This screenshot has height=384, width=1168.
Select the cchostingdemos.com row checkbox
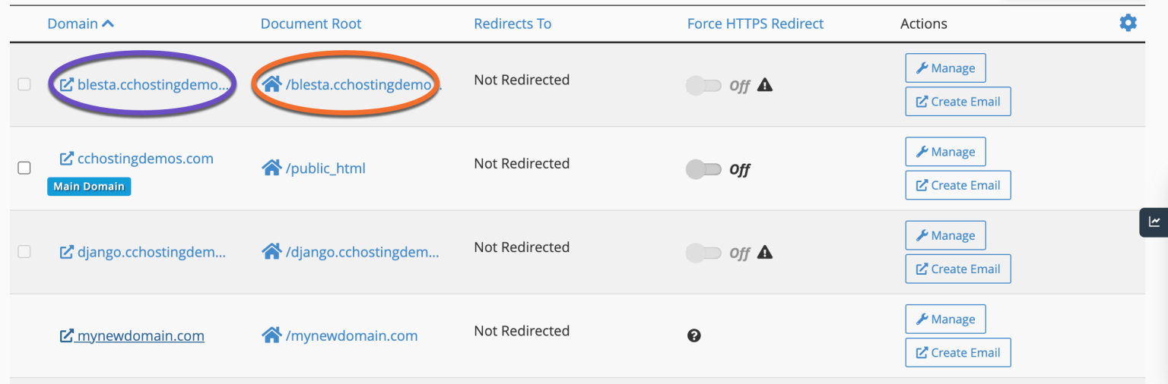coord(24,168)
